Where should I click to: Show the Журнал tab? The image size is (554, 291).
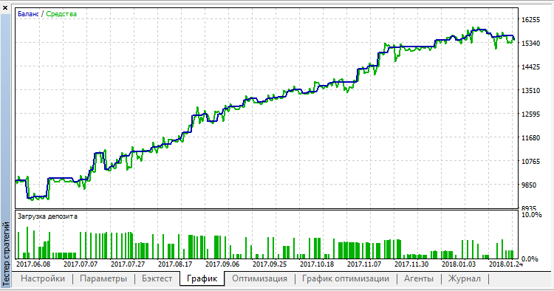(465, 278)
